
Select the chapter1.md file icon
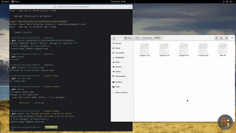pyautogui.click(x=145, y=48)
